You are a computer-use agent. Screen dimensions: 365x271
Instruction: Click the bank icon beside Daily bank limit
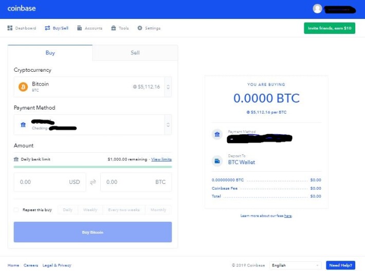[16, 159]
